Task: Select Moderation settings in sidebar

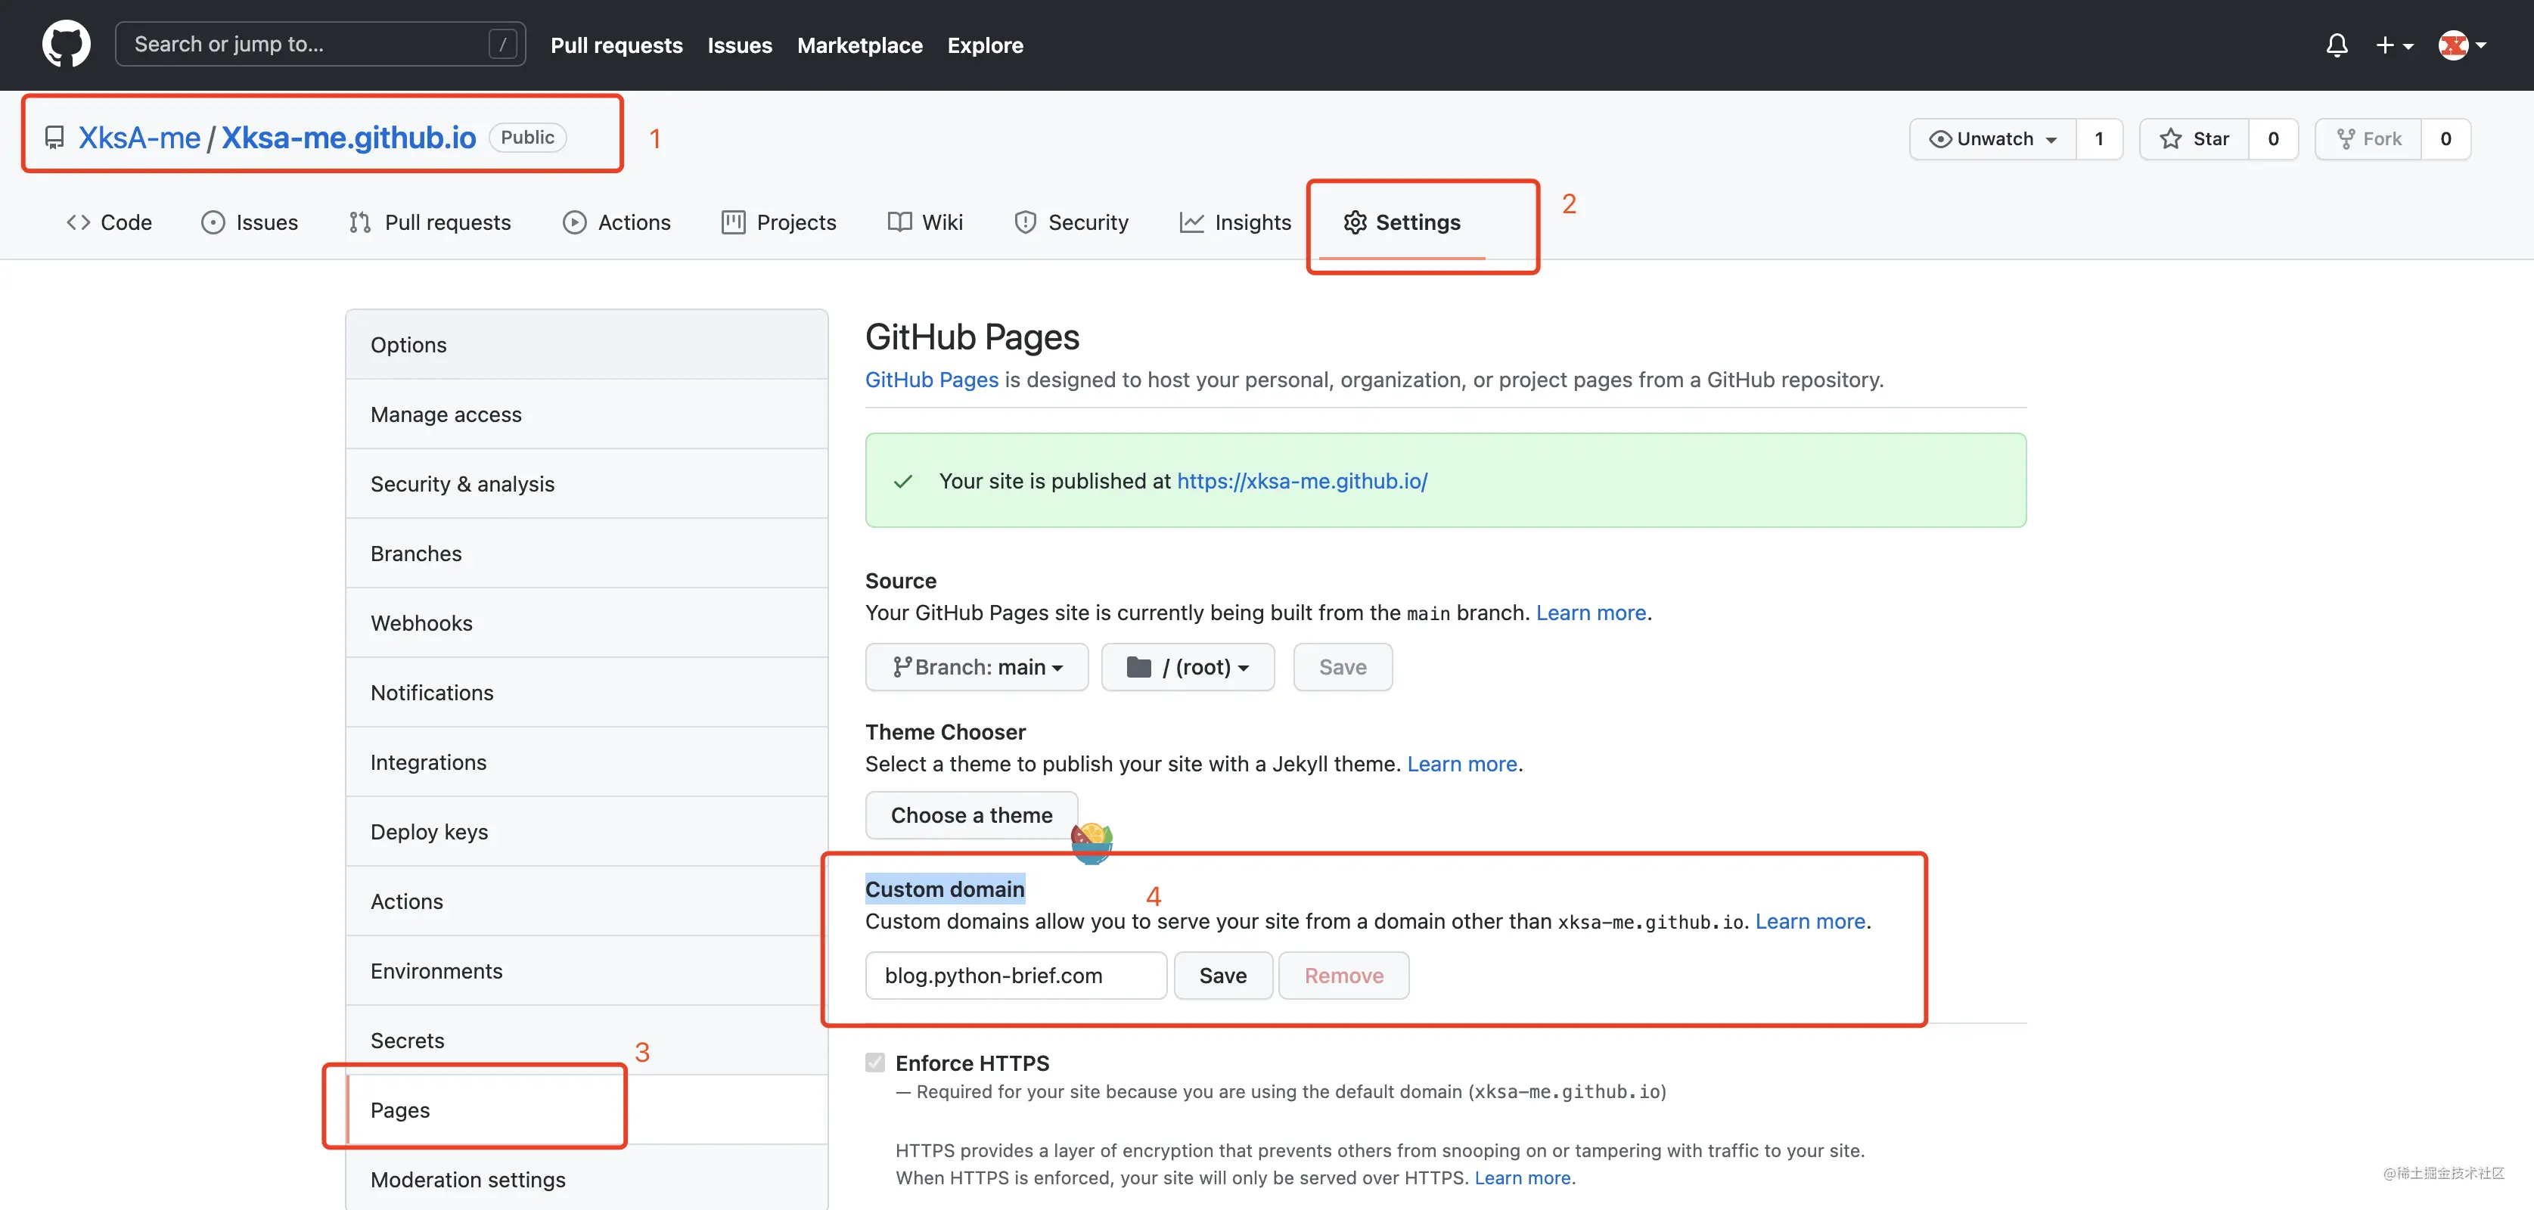Action: point(587,1178)
